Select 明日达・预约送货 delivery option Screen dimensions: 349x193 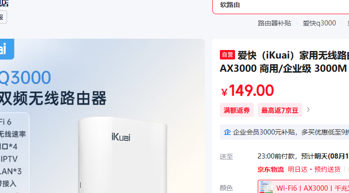(314, 169)
